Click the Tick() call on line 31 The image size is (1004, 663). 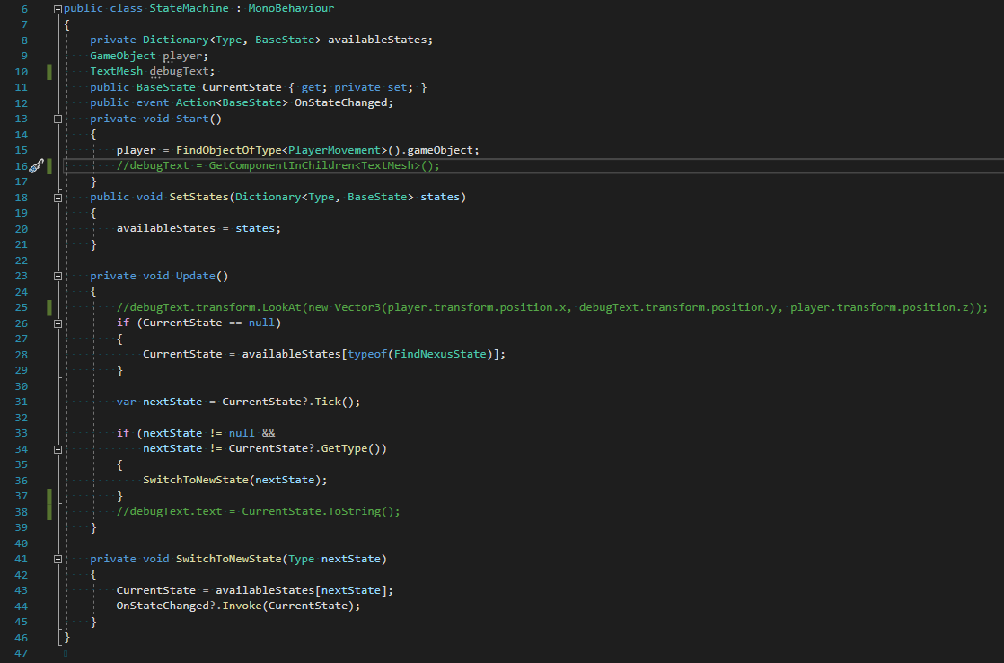pos(334,402)
